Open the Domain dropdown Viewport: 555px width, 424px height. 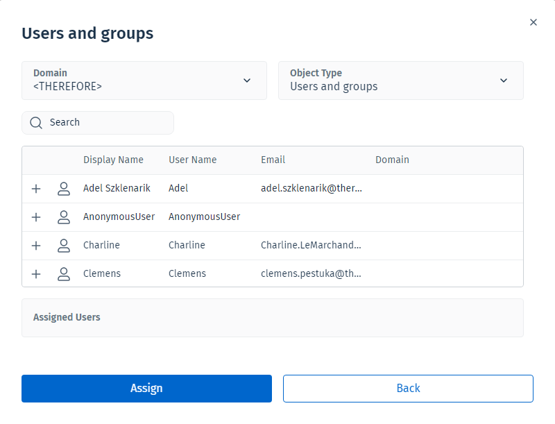[144, 80]
